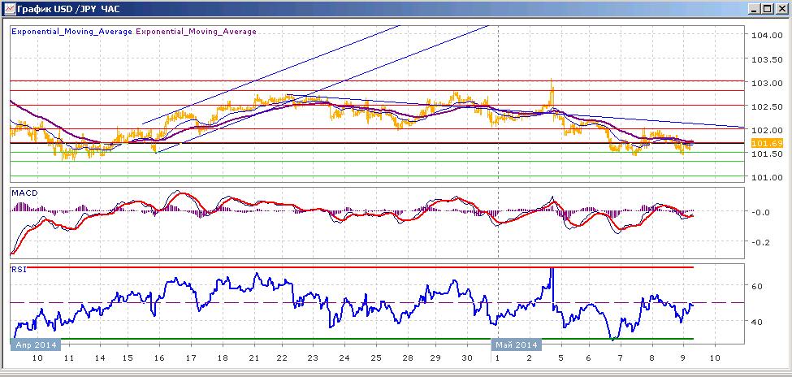
Task: Click date label 8 on time axis
Action: tap(652, 357)
